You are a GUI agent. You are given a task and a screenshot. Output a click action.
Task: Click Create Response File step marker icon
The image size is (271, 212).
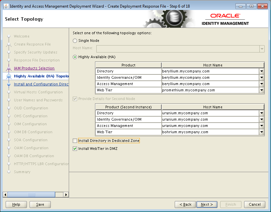9,45
